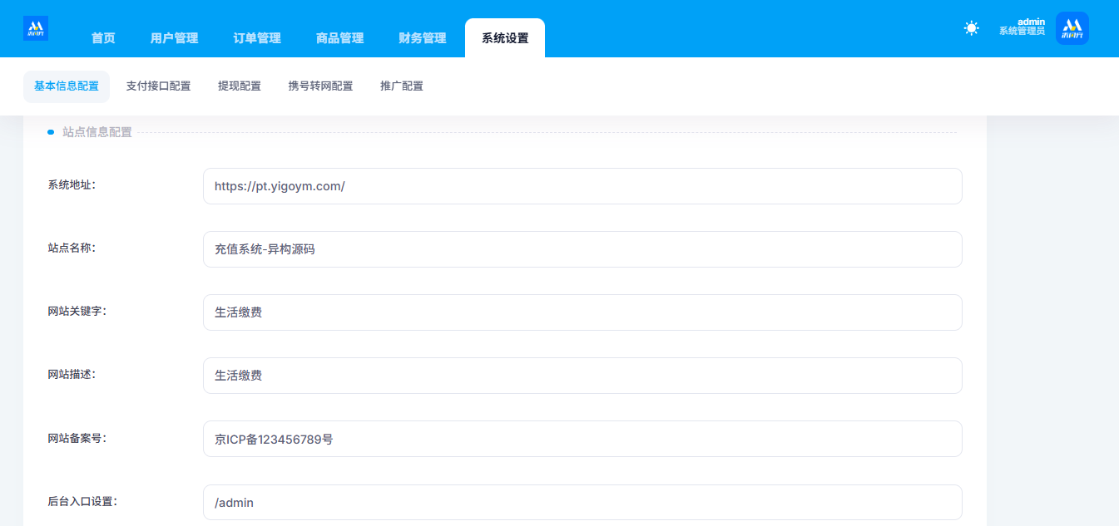The height and width of the screenshot is (526, 1119).
Task: Go to the 携号转网配置 sub-tab
Action: (x=320, y=86)
